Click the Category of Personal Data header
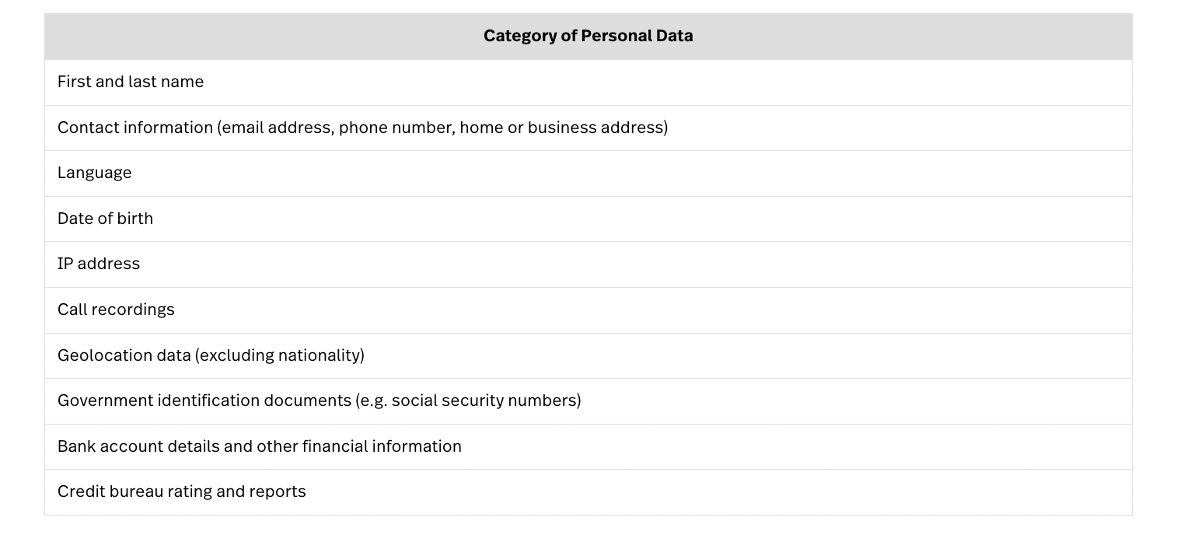1177x535 pixels. (588, 37)
